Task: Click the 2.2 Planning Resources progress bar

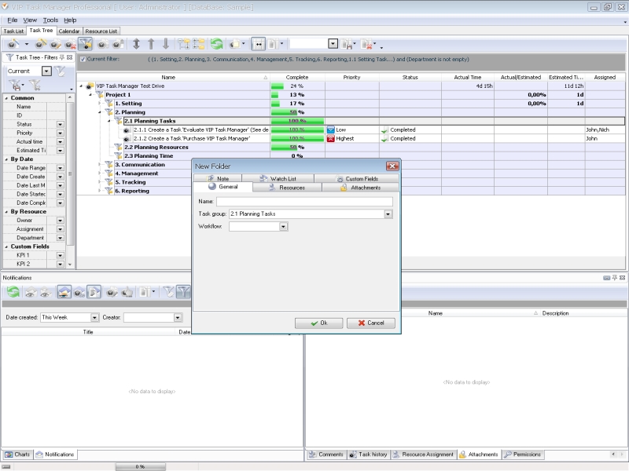Action: click(x=297, y=148)
